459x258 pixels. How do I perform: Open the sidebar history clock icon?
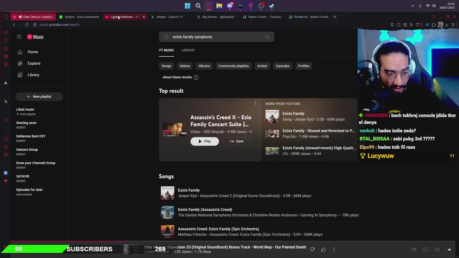point(6,139)
